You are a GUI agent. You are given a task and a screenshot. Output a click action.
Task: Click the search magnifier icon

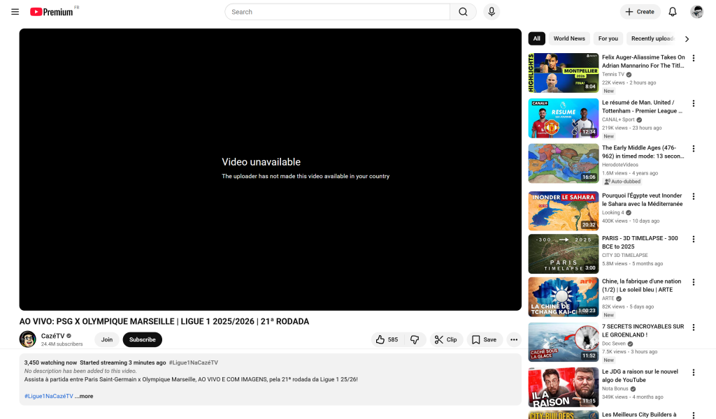click(463, 12)
